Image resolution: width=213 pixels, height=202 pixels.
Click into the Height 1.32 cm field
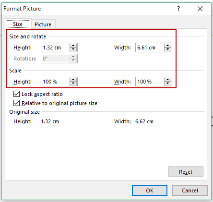click(55, 48)
